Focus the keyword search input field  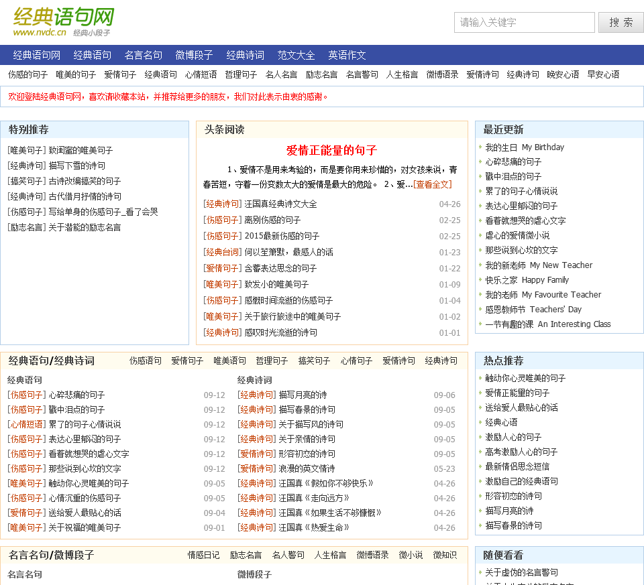(524, 22)
